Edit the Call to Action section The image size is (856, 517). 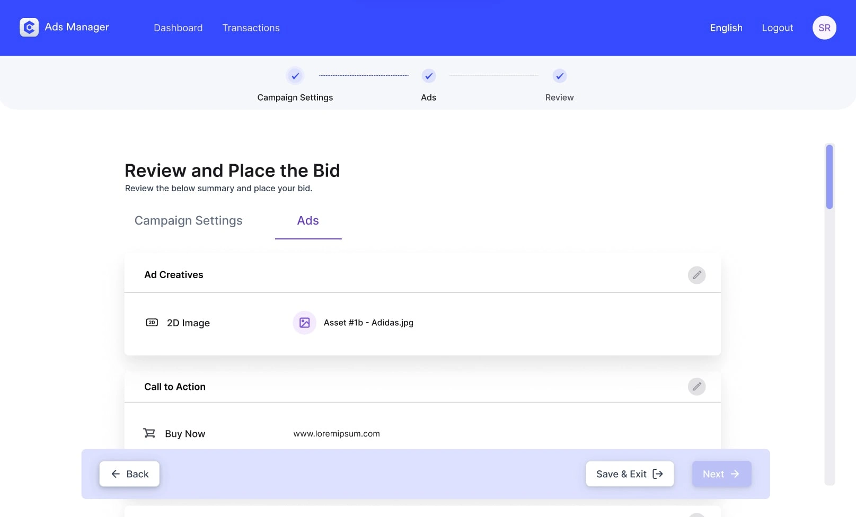pyautogui.click(x=696, y=387)
